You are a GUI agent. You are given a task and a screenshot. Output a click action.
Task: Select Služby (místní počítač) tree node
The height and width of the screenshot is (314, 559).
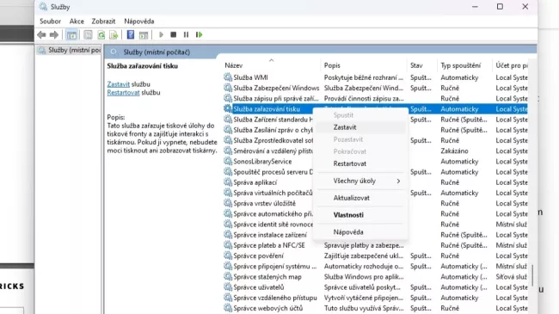coord(69,50)
